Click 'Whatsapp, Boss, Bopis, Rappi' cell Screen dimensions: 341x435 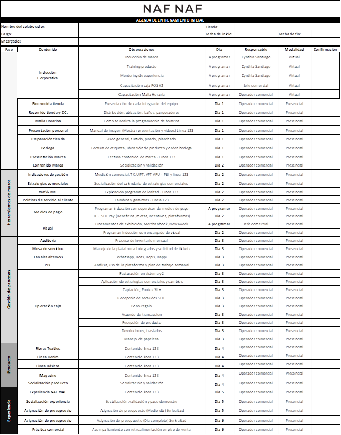point(142,257)
